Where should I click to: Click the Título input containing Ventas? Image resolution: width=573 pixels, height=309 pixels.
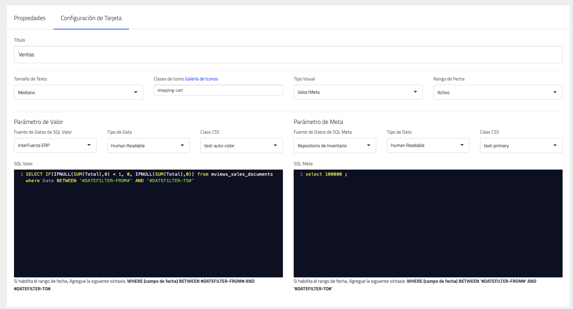coord(288,55)
